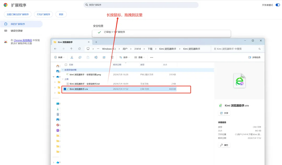Open the Chrome 应用商店 link

pos(23,40)
